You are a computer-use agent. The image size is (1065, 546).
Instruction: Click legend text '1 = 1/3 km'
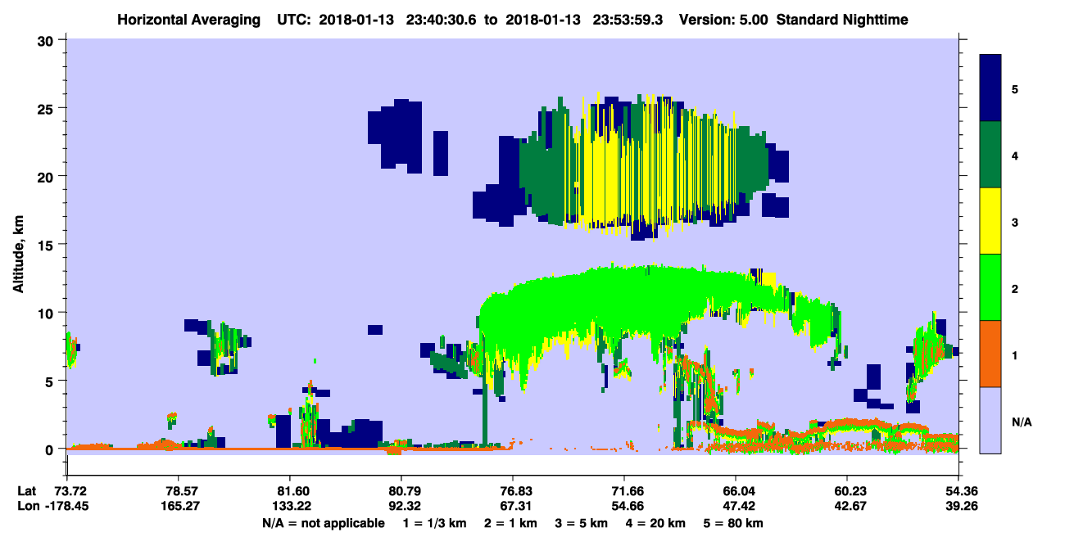click(437, 522)
